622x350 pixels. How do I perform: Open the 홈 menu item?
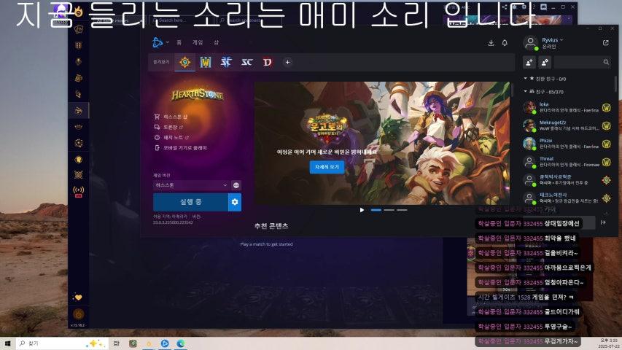point(179,42)
